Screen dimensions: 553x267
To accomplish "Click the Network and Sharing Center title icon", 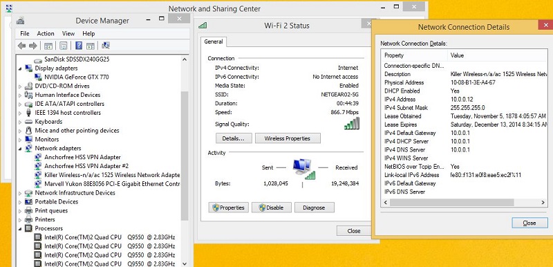I will tap(9, 8).
